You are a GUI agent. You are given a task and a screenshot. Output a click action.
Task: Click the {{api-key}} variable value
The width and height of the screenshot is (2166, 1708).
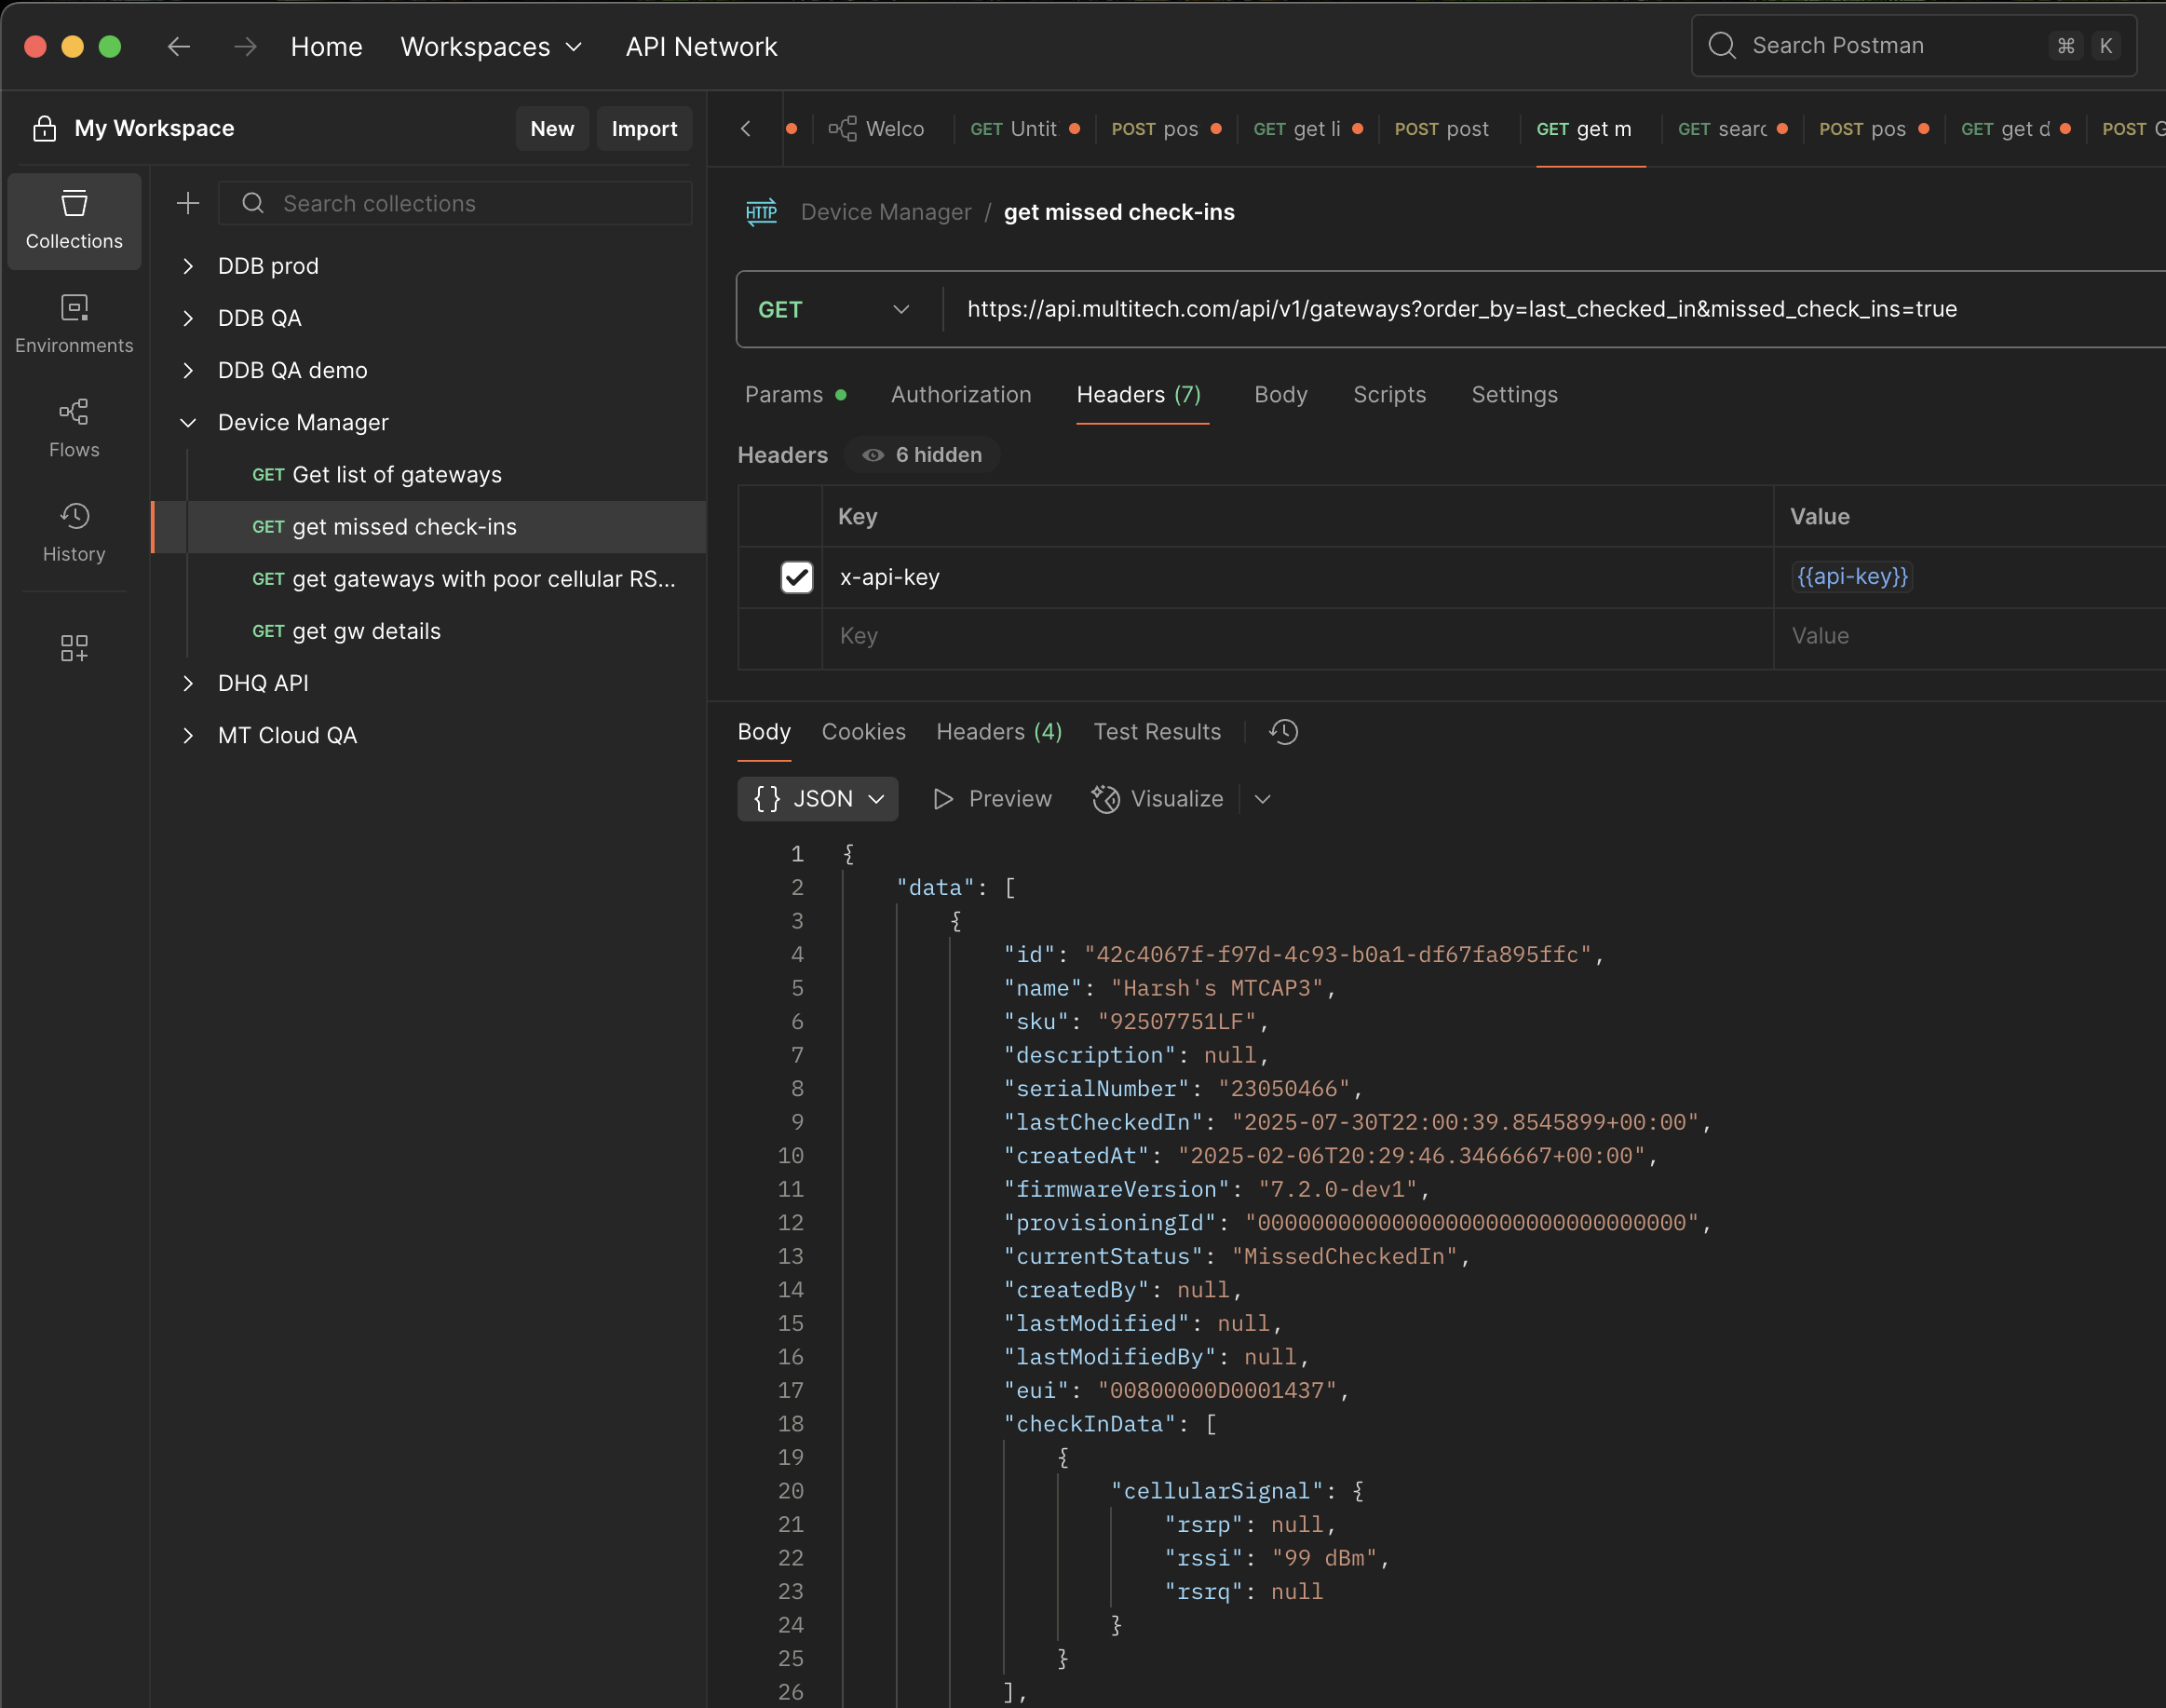coord(1852,576)
